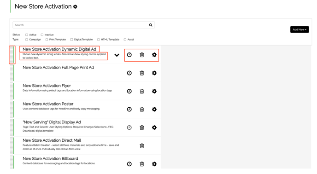Screen dimensions: 317x174
Task: Open New Store Activation Direct Mail title
Action: (52, 140)
